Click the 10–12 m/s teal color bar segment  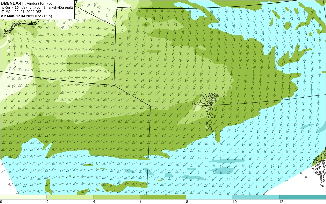(x=256, y=197)
